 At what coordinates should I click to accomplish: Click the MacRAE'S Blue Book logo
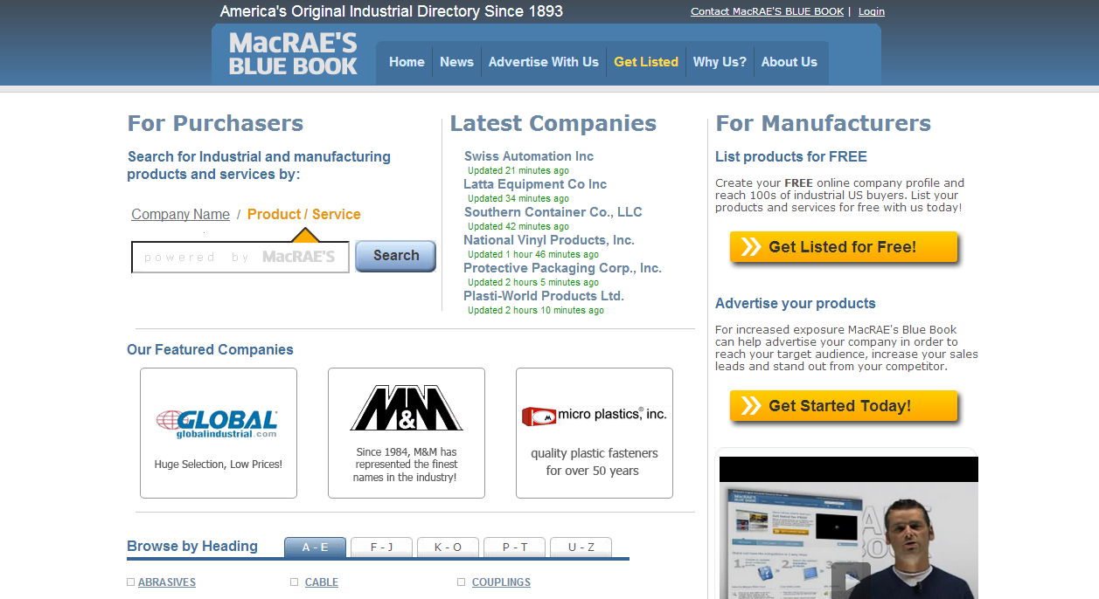tap(293, 54)
